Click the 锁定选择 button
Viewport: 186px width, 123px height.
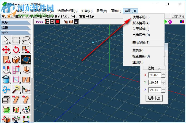178,16
